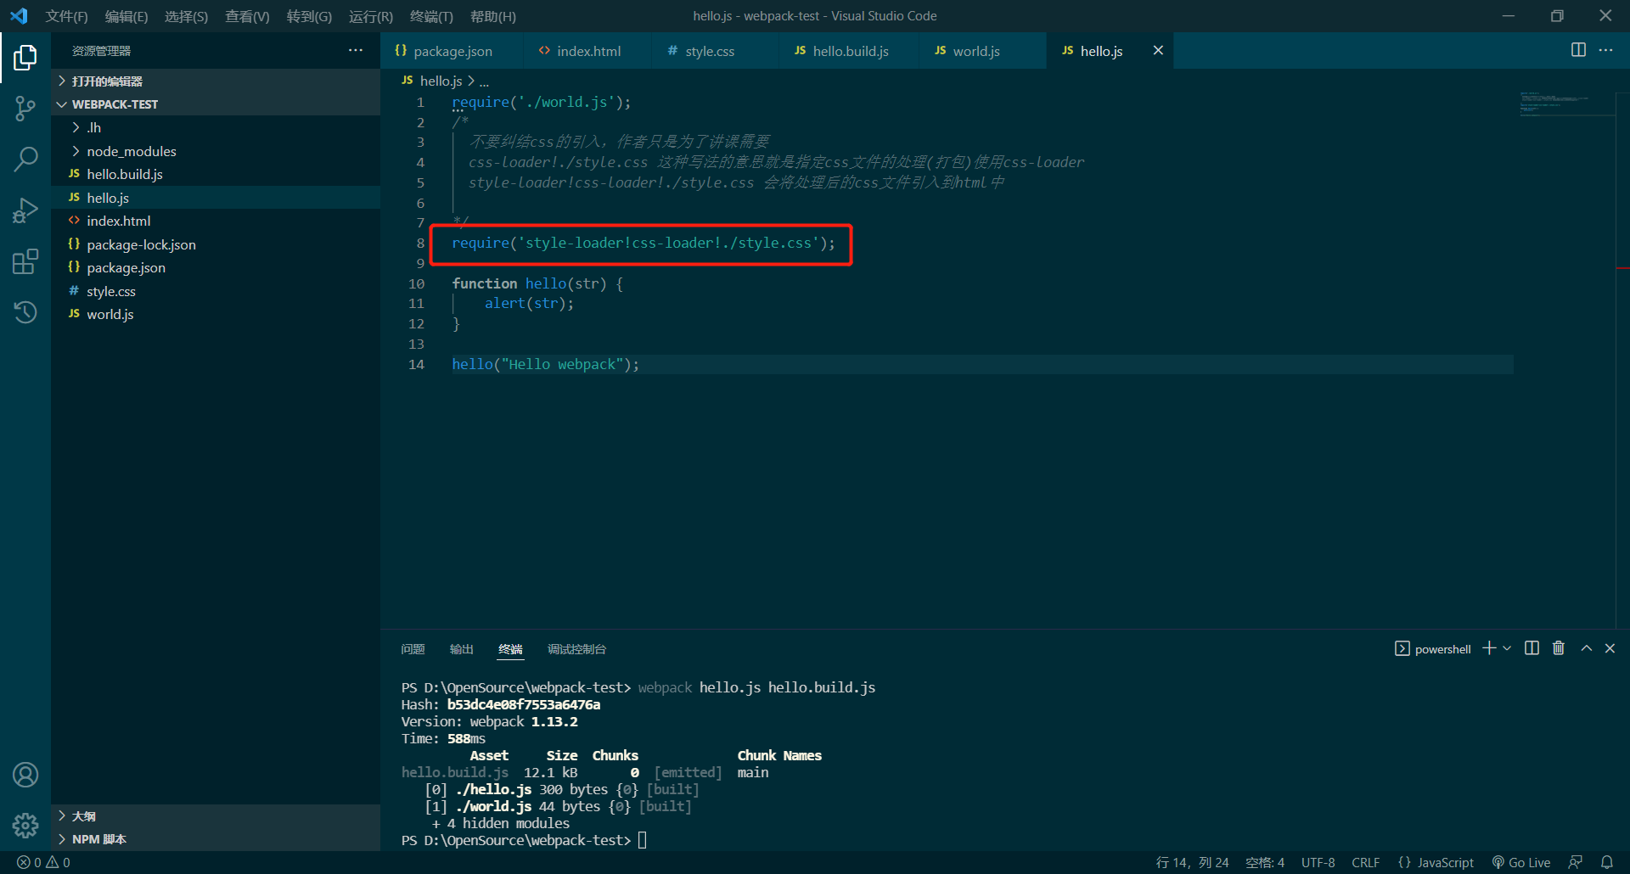
Task: Open editor More Actions ellipsis
Action: (x=1605, y=50)
